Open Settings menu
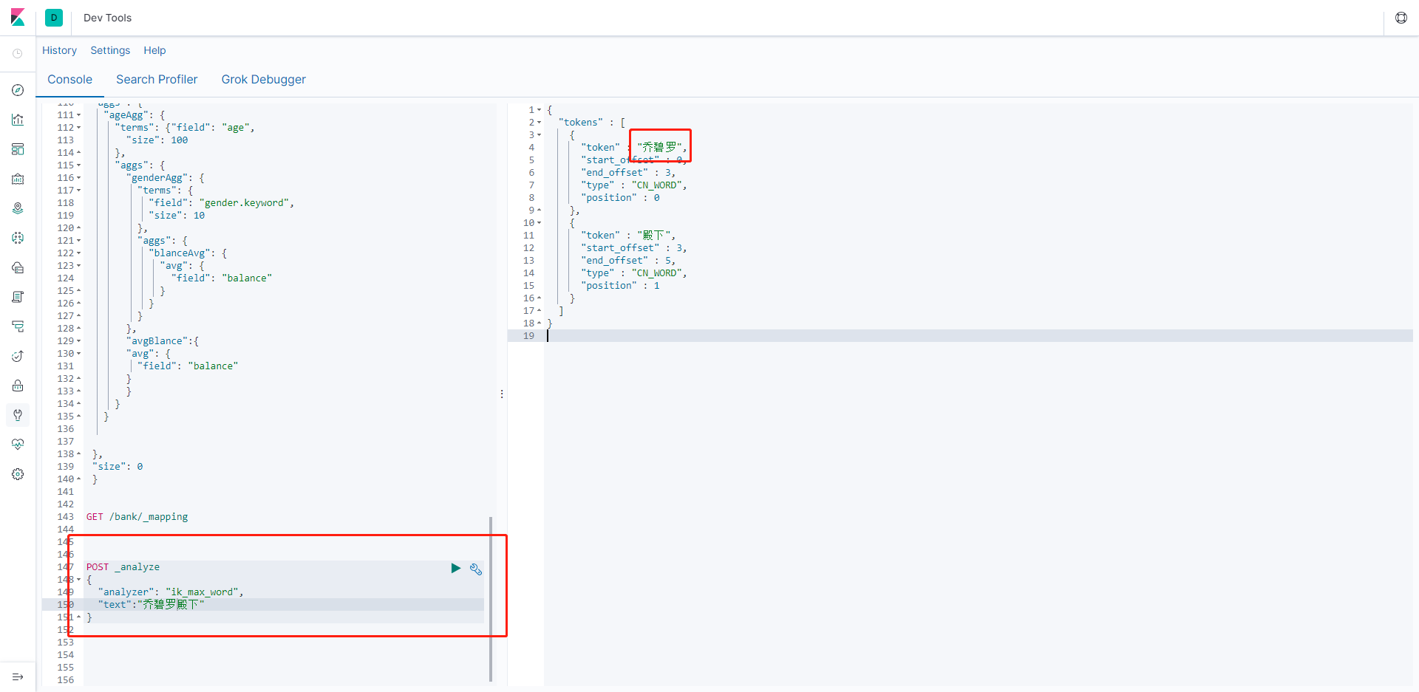 click(110, 50)
